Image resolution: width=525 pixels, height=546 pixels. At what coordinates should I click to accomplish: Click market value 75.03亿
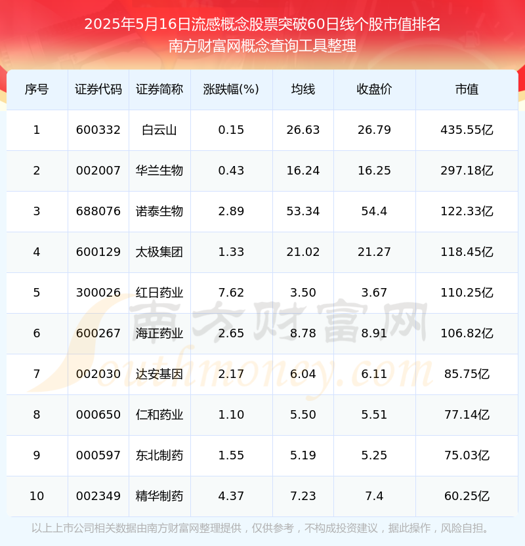click(467, 456)
